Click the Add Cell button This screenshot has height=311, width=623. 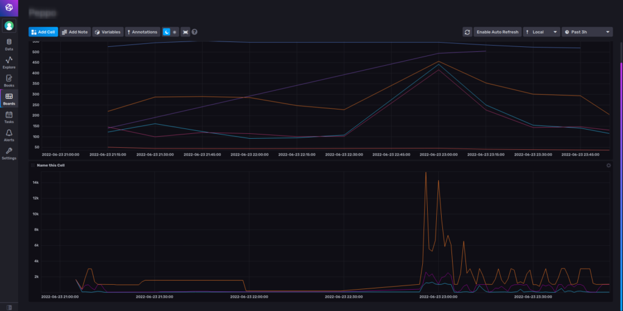(43, 32)
